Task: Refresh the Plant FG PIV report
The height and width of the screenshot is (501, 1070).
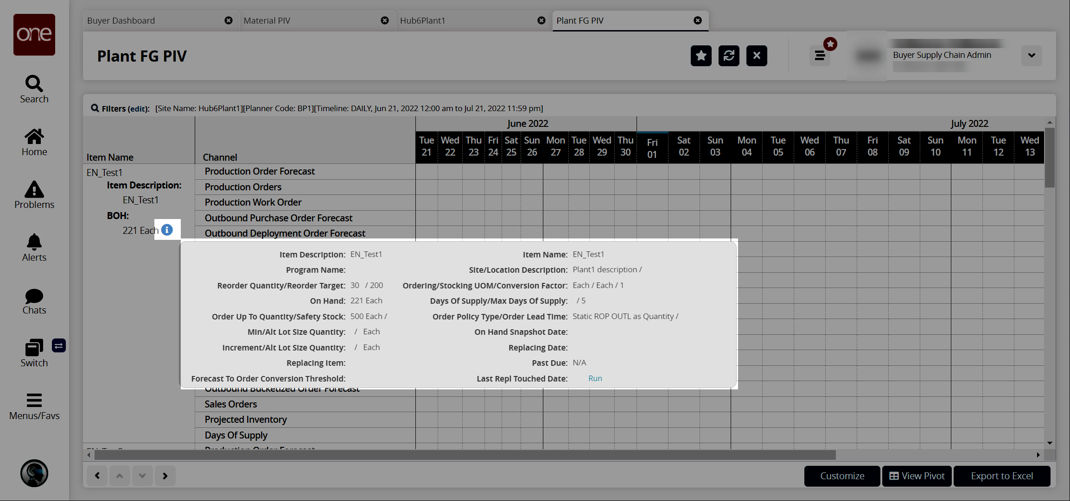Action: coord(728,56)
